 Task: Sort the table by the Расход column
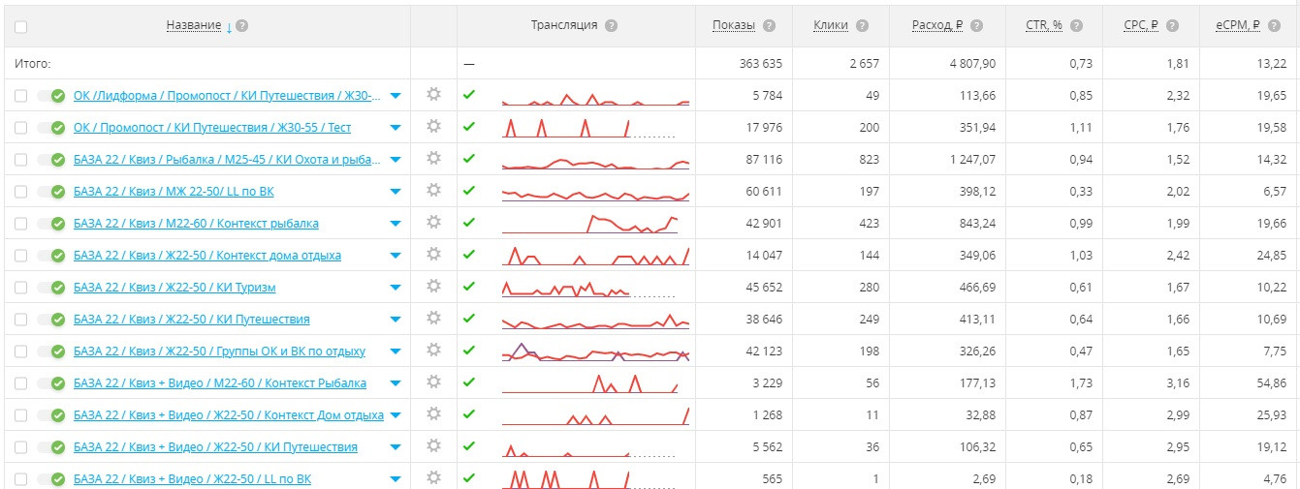(936, 26)
